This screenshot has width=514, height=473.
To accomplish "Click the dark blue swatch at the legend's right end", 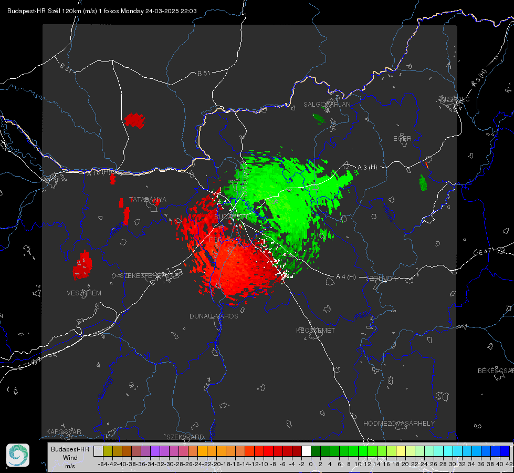I will (x=505, y=451).
